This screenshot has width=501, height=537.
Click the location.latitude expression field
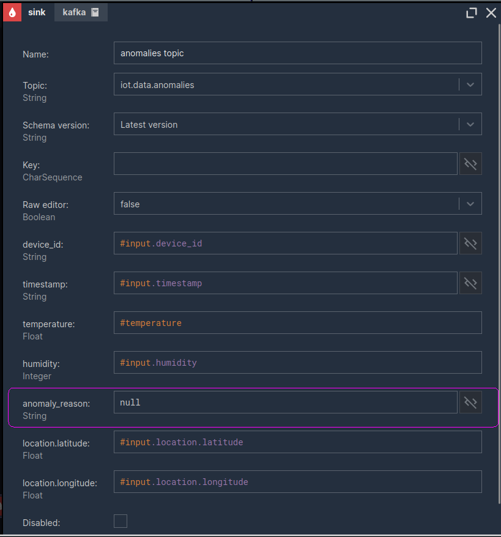pos(297,442)
